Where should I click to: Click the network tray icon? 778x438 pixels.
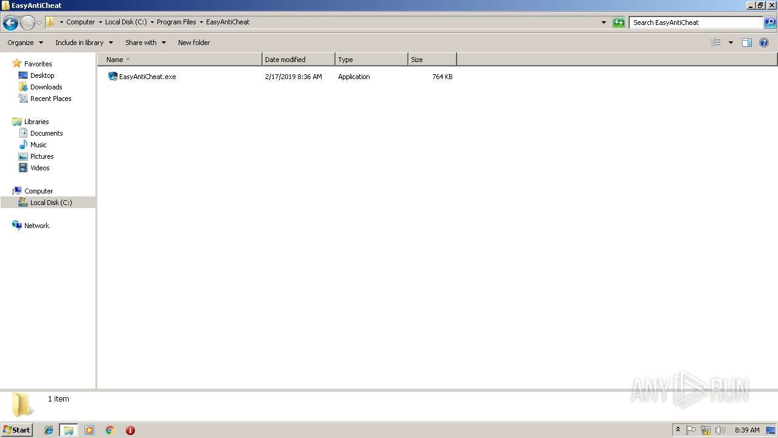tap(706, 430)
